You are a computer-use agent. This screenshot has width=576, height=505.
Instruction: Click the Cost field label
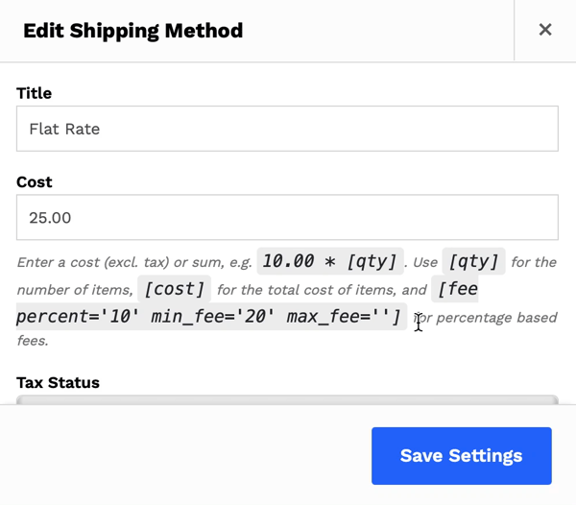[35, 181]
